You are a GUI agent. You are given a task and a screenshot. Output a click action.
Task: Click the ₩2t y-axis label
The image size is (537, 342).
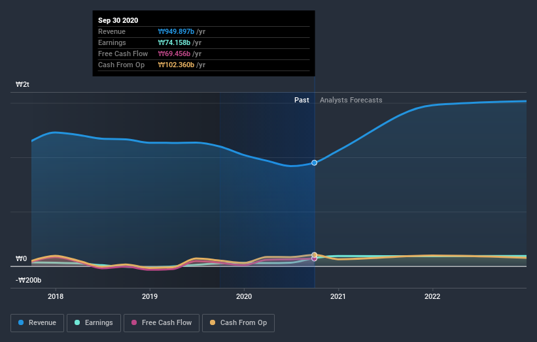click(23, 84)
